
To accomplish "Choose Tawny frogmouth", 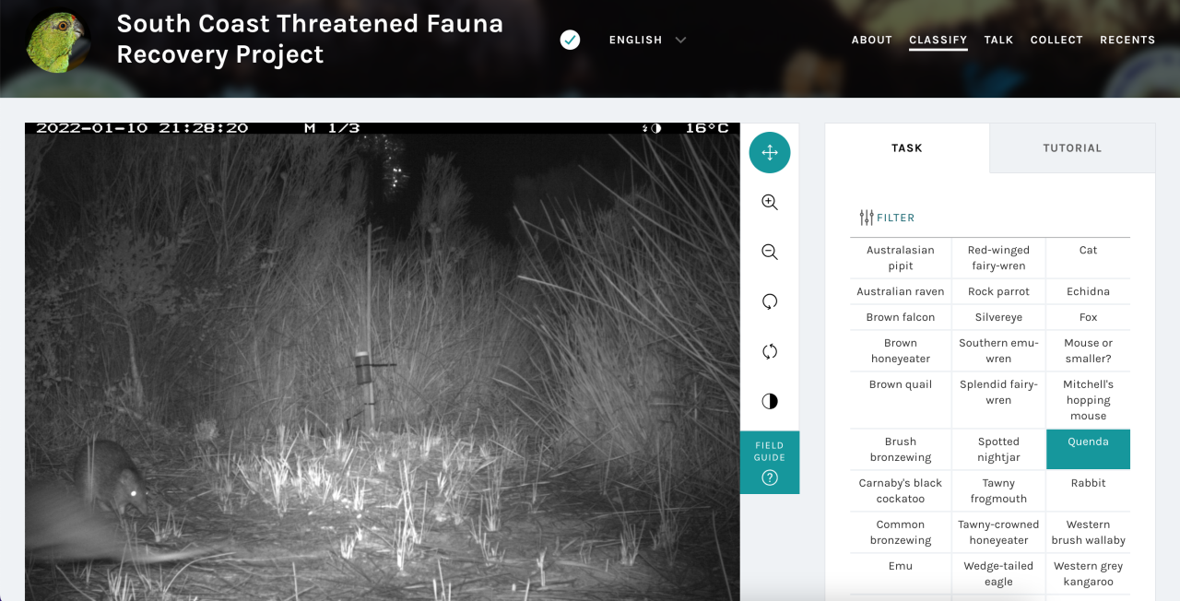I will pyautogui.click(x=998, y=490).
